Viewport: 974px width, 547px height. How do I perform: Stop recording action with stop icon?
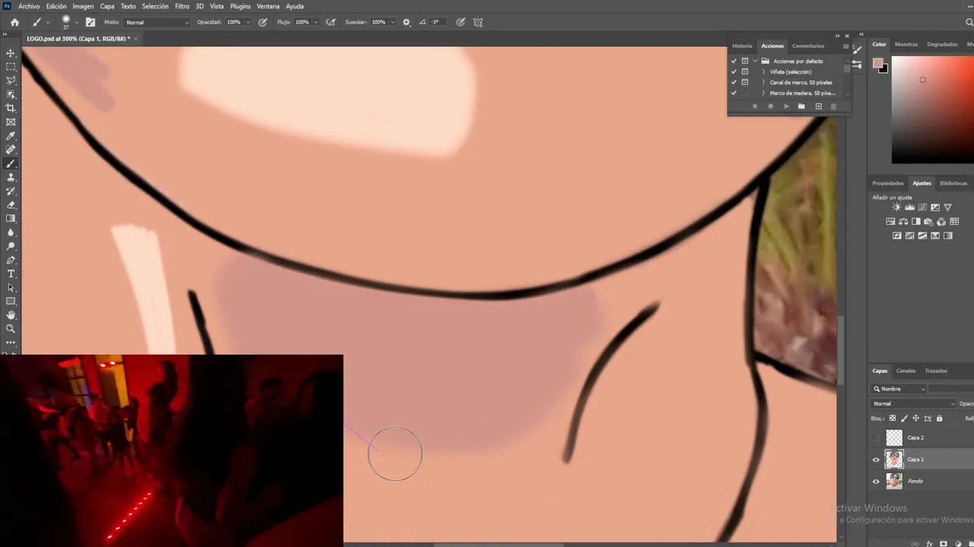point(755,106)
